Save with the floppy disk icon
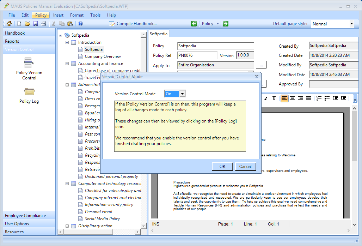The width and height of the screenshot is (362, 246). (x=35, y=24)
